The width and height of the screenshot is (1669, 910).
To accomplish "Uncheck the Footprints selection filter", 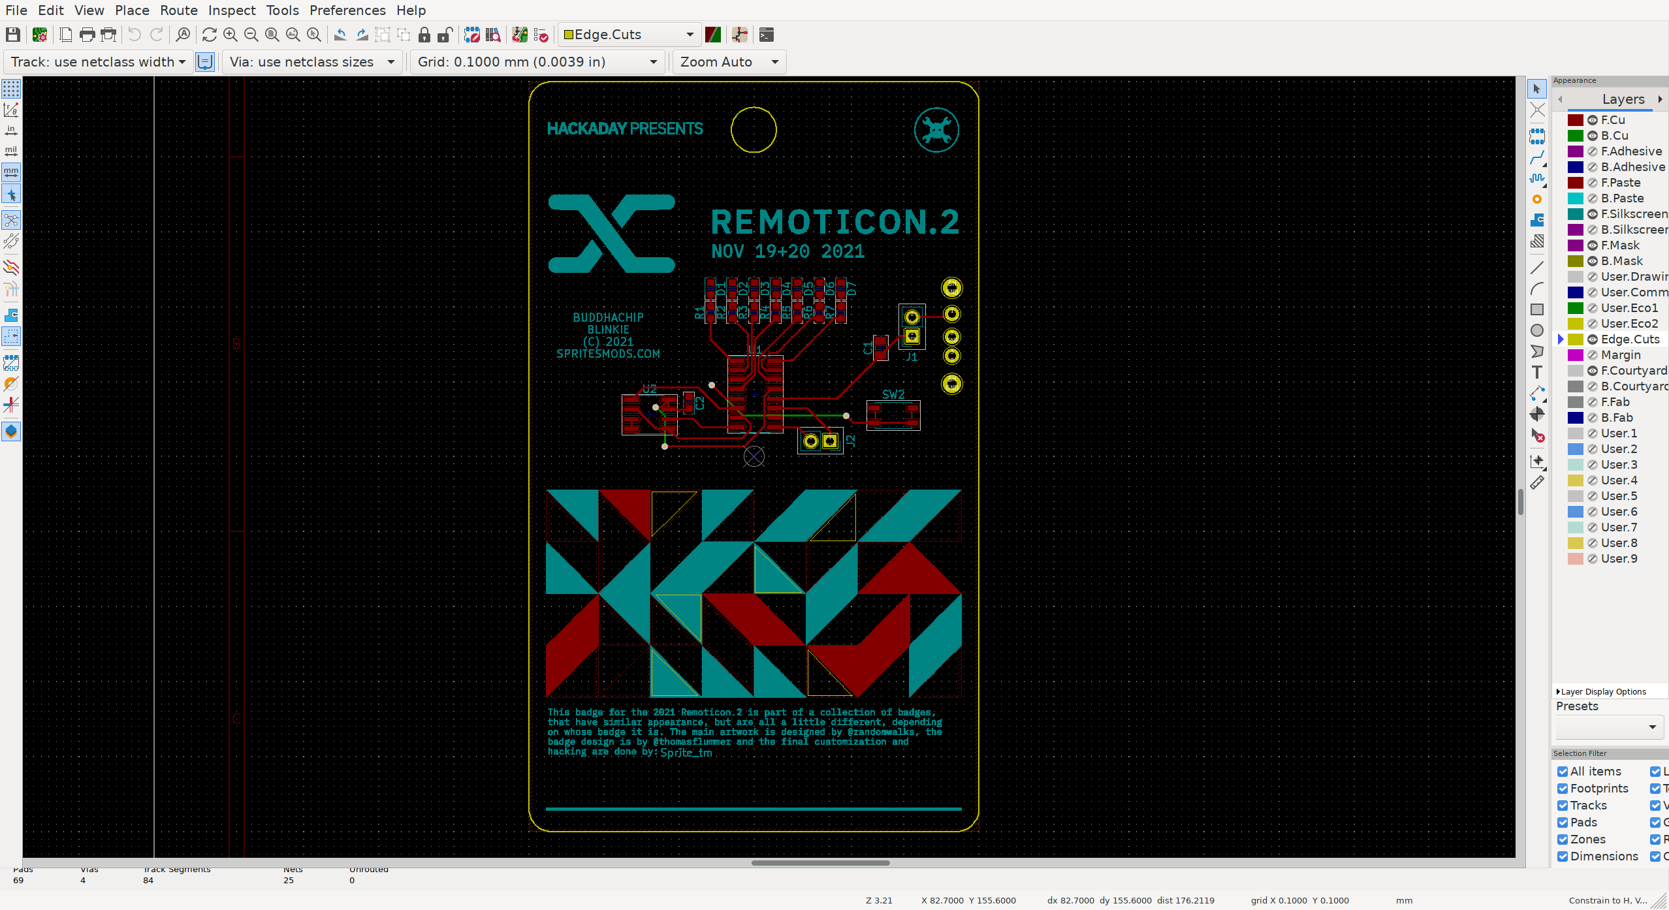I will pyautogui.click(x=1563, y=789).
